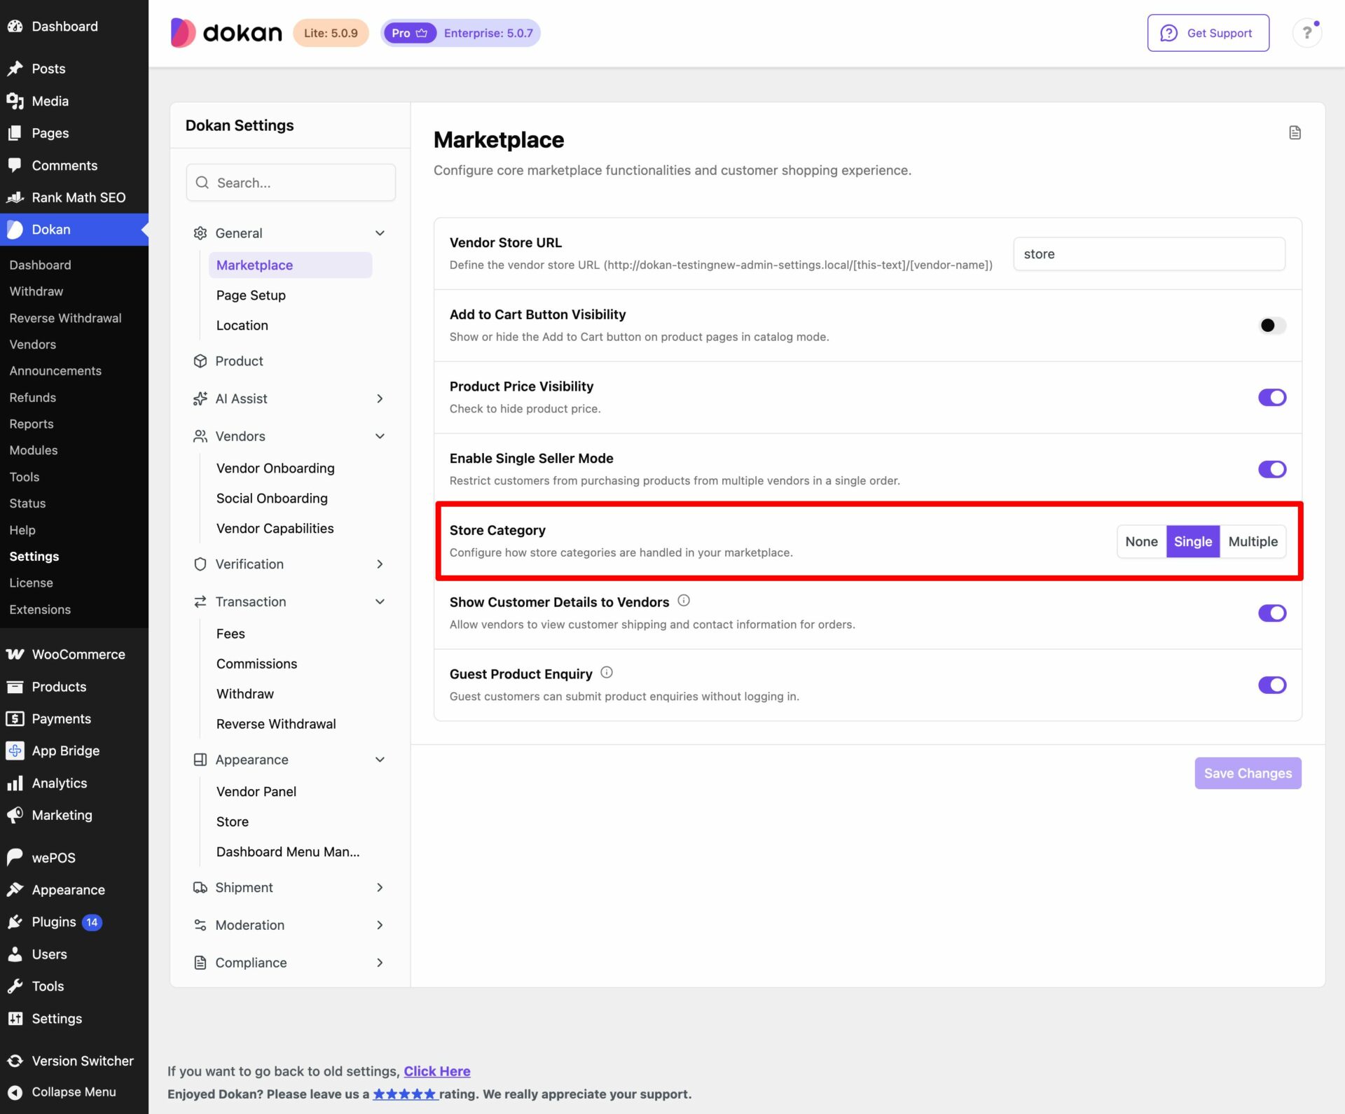The width and height of the screenshot is (1345, 1114).
Task: Click the five-star rating link
Action: tap(405, 1094)
